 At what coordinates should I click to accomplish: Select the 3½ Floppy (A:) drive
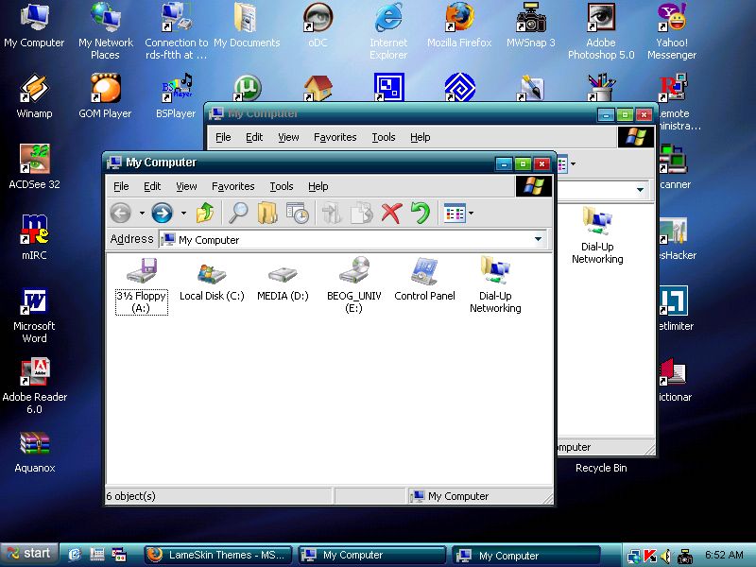coord(141,286)
